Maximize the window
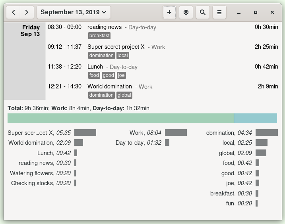285x224 pixels. (256, 12)
